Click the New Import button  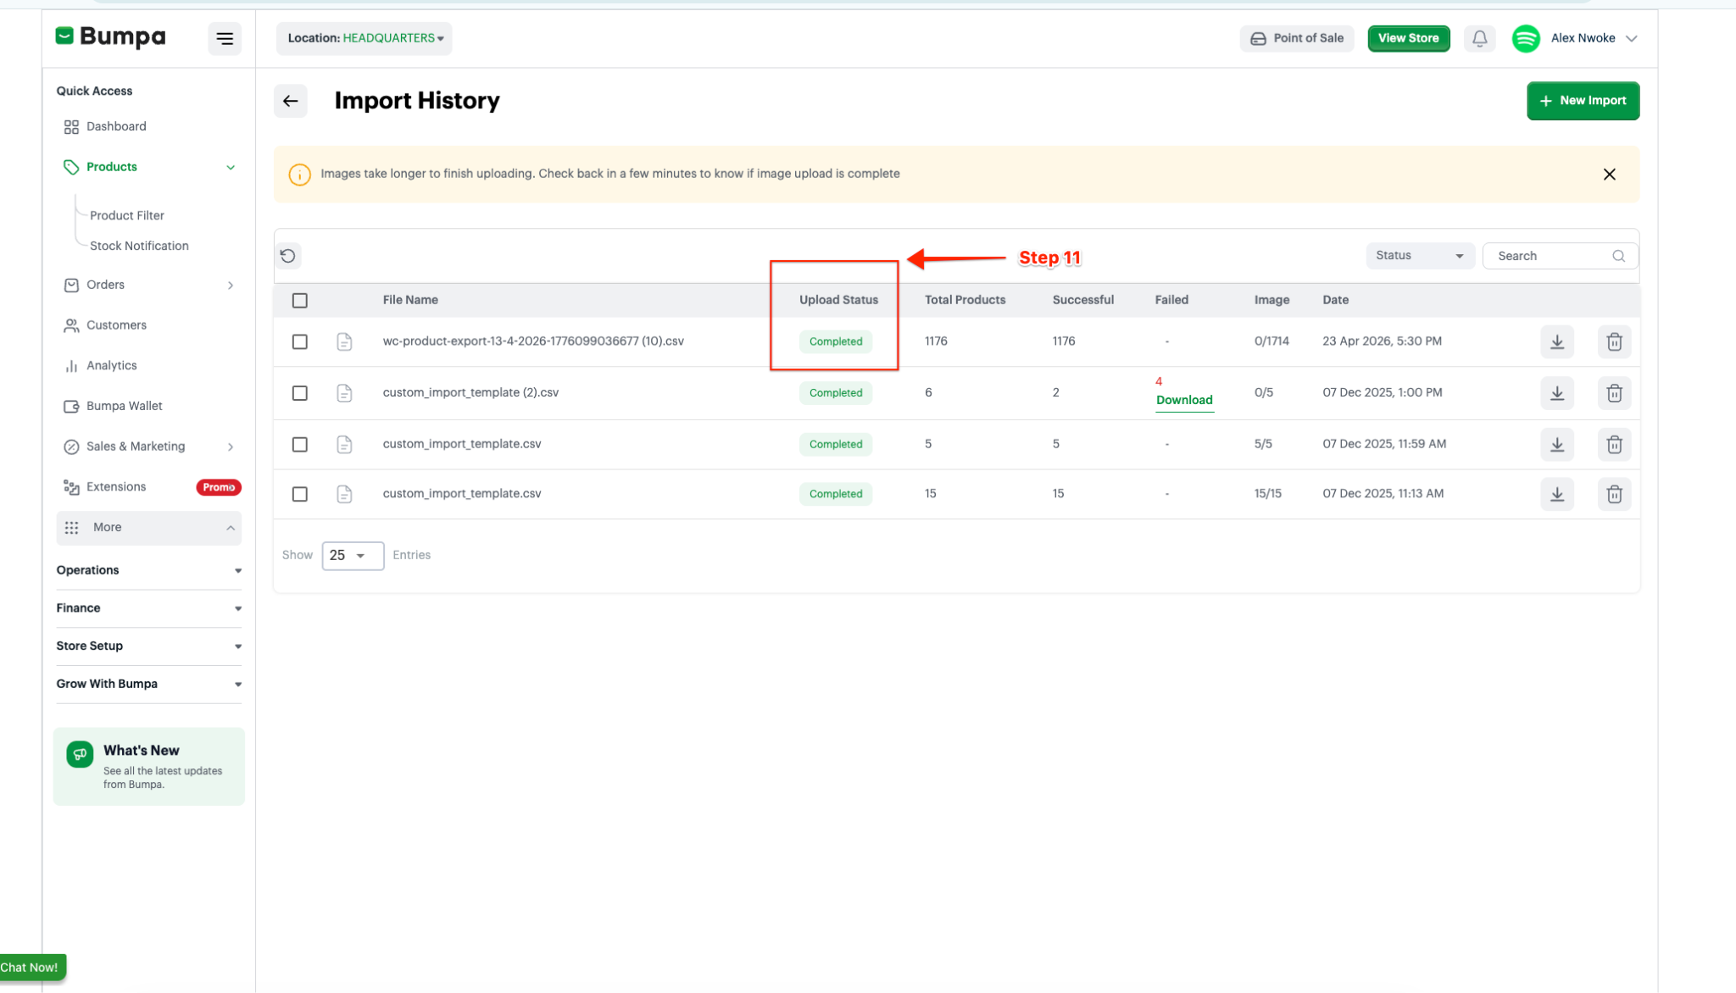(x=1583, y=101)
